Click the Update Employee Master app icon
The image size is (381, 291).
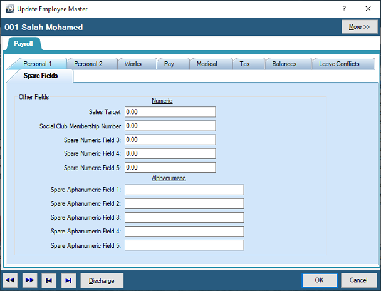click(x=10, y=9)
